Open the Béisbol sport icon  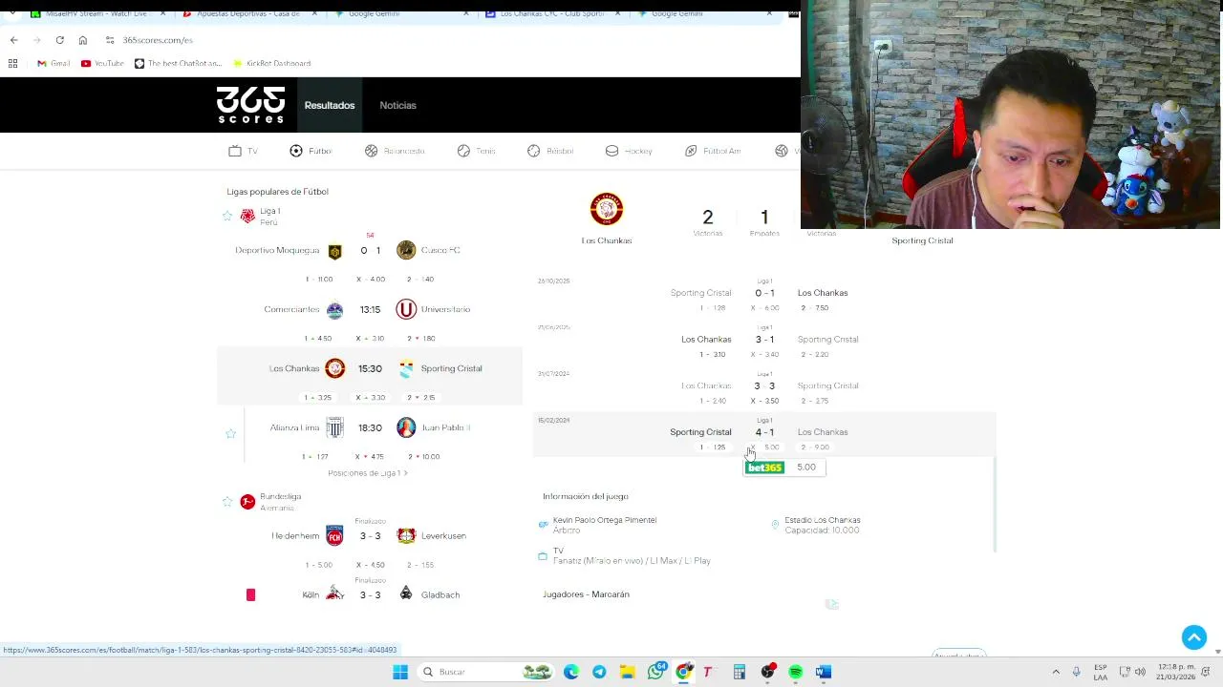click(x=534, y=151)
